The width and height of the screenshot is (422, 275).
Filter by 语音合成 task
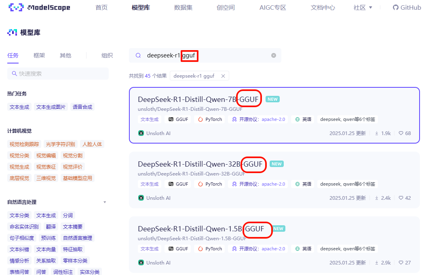coord(82,107)
